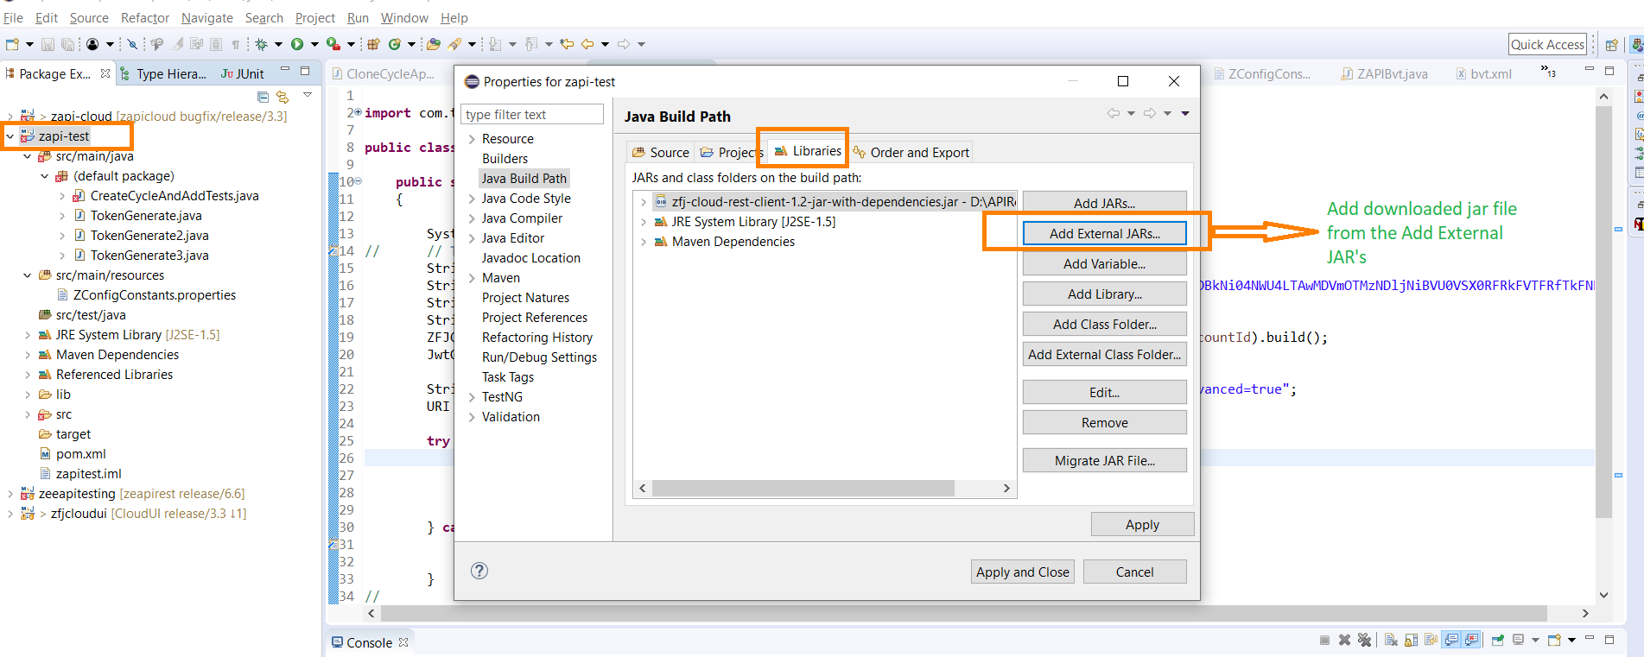1644x657 pixels.
Task: Expand the Resource node in properties tree
Action: (x=472, y=139)
